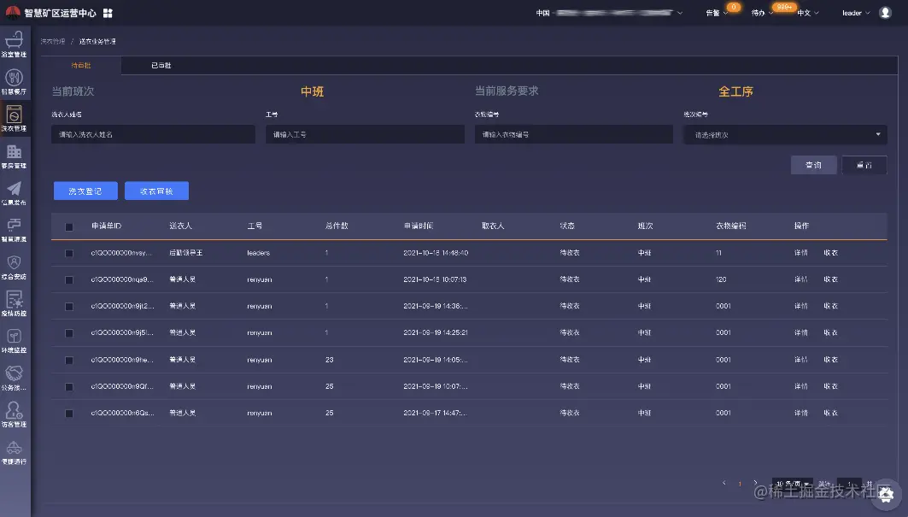Open the 便捷通行 car sidebar icon
The height and width of the screenshot is (517, 908).
[14, 448]
